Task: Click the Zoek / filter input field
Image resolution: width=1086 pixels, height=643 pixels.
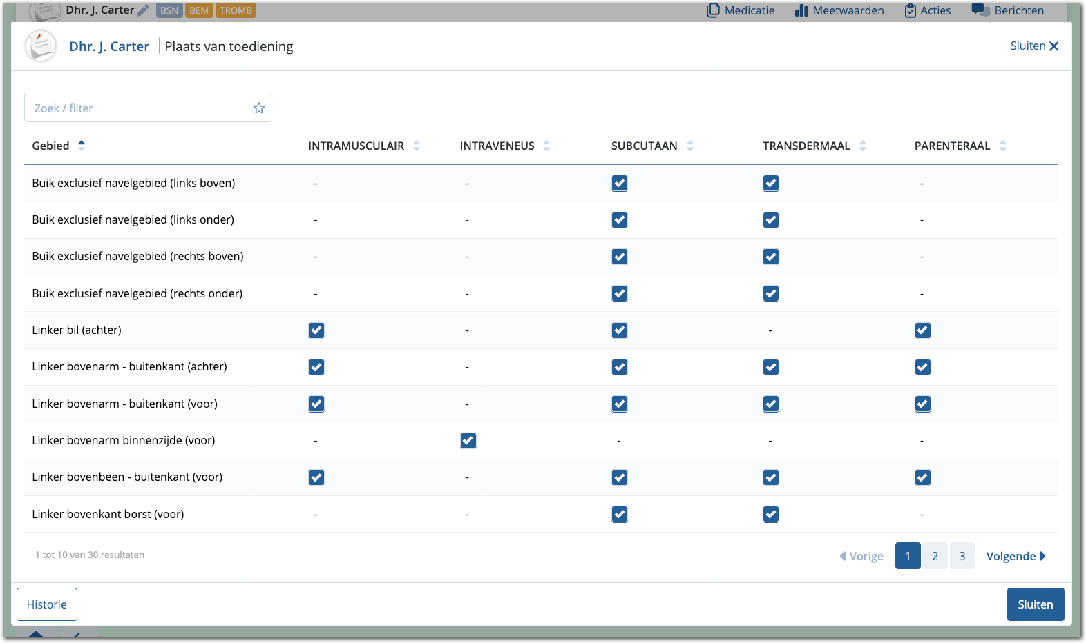Action: click(x=138, y=108)
